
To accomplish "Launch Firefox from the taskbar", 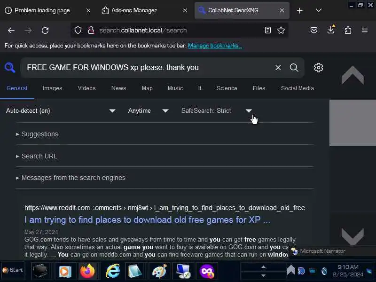I will coord(87,271).
